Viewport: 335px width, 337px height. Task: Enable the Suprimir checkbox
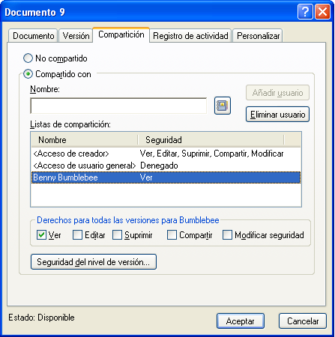pyautogui.click(x=117, y=235)
